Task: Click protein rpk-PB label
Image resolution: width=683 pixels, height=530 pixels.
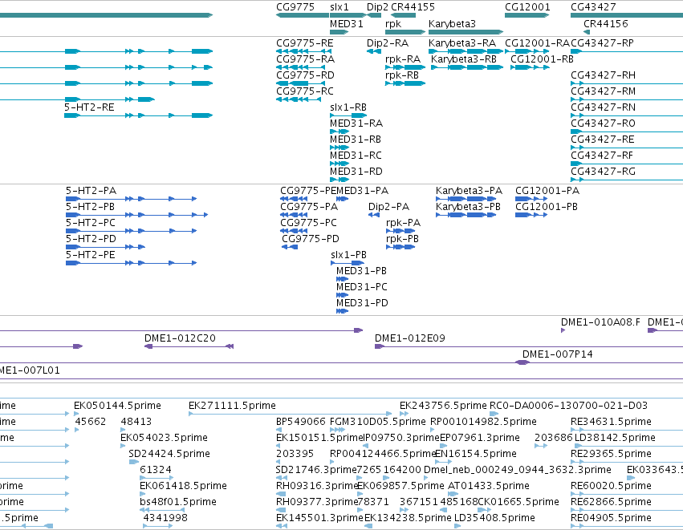Action: [x=402, y=239]
